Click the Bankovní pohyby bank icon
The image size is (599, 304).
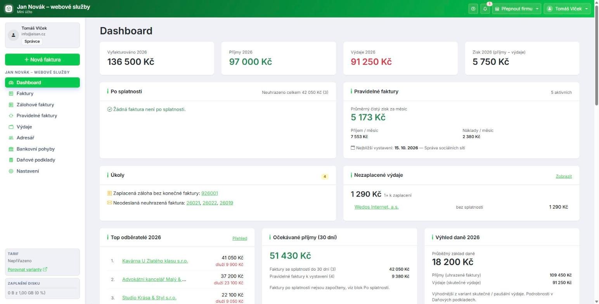pos(11,149)
